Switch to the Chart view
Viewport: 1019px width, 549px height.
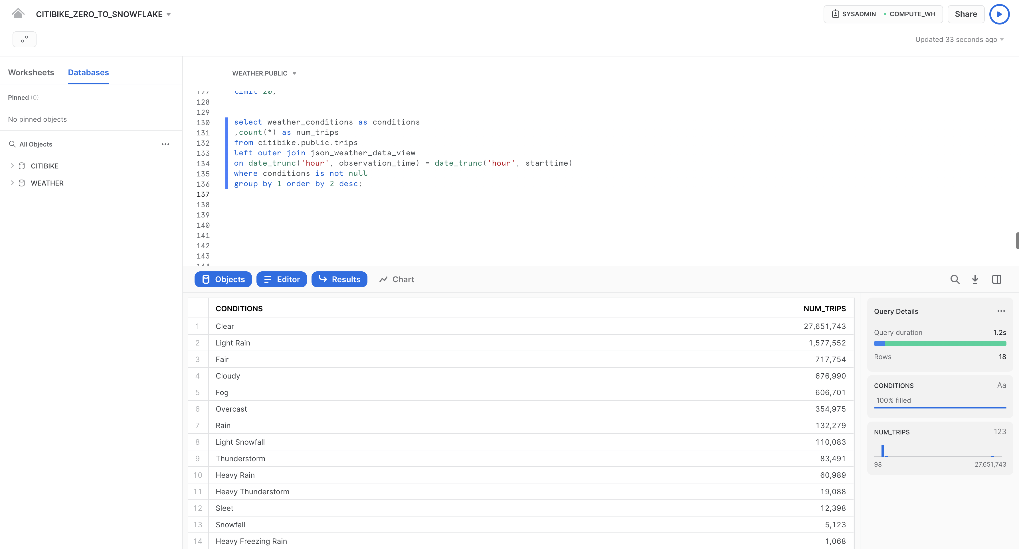click(396, 279)
